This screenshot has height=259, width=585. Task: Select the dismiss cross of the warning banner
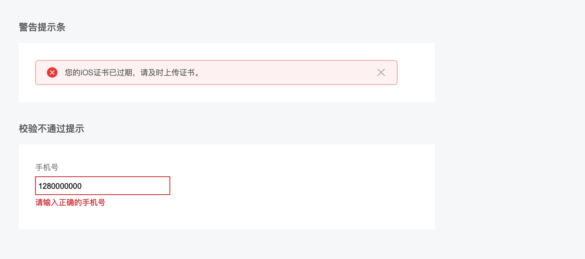click(381, 72)
